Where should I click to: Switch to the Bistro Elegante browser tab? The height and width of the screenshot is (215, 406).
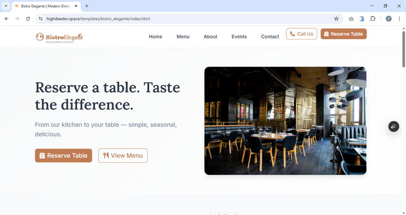(46, 6)
